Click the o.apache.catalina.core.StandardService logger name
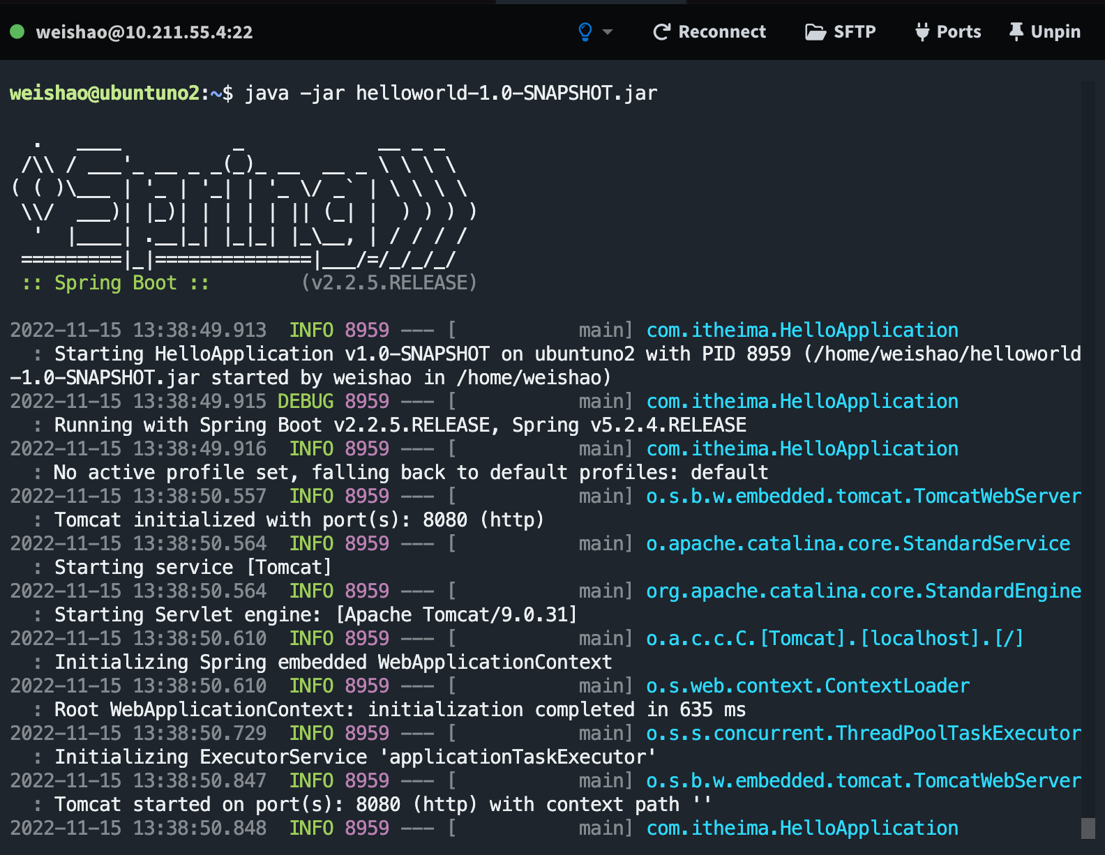The height and width of the screenshot is (855, 1105). (857, 544)
